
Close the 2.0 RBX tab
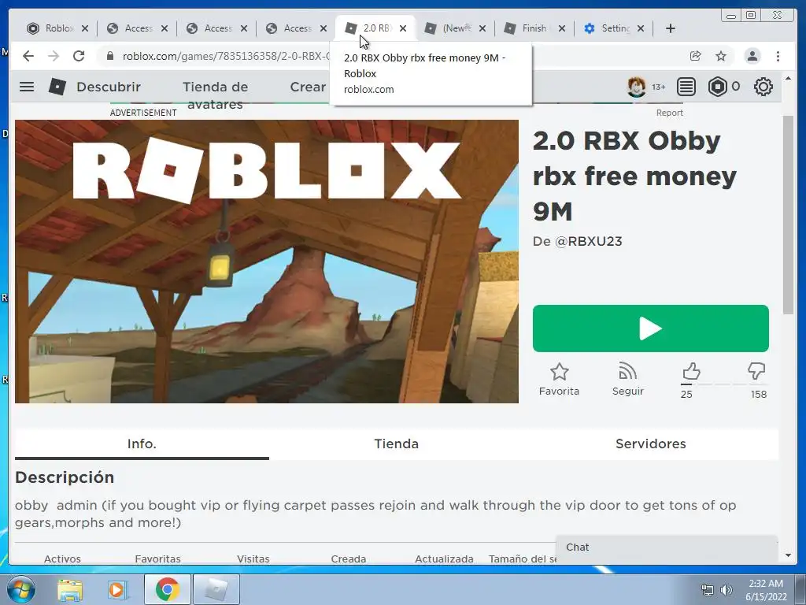[403, 28]
